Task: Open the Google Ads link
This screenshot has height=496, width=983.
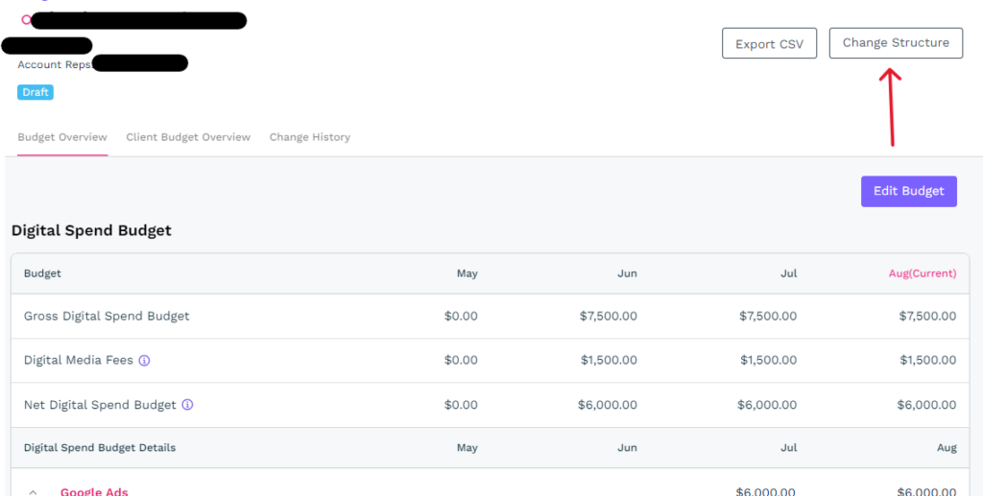Action: click(94, 491)
